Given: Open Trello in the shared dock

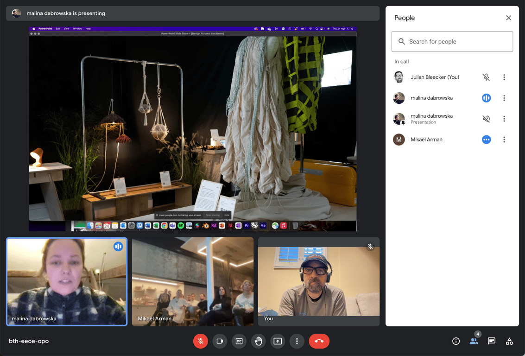Looking at the screenshot, I should point(139,226).
